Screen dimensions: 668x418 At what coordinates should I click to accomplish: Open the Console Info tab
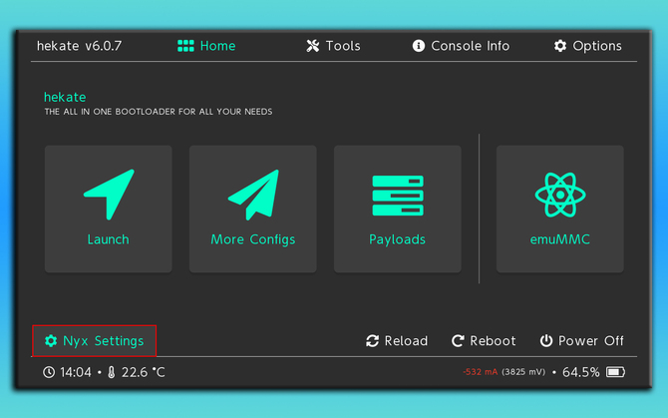pyautogui.click(x=461, y=46)
